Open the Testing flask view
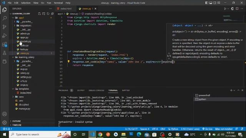This screenshot has height=138, width=246. tap(4, 53)
